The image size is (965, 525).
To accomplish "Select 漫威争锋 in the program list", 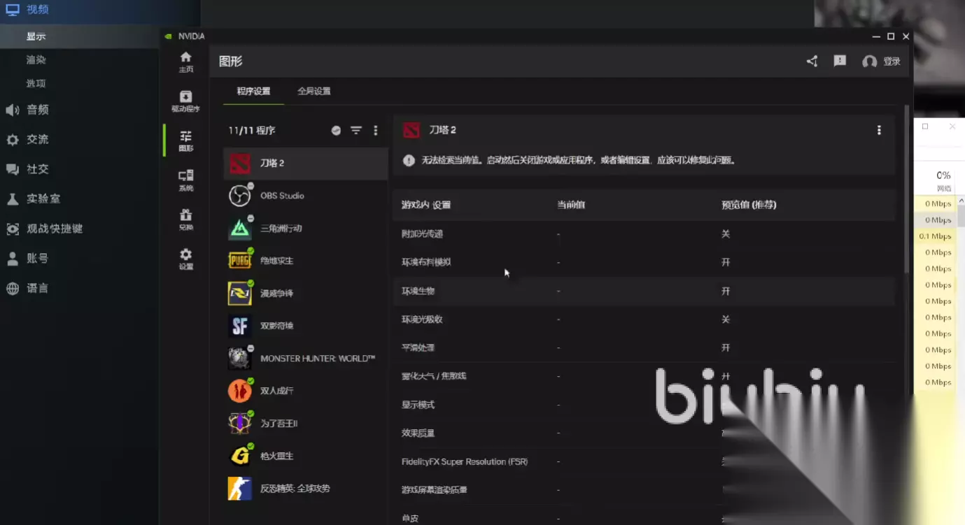I will tap(305, 294).
